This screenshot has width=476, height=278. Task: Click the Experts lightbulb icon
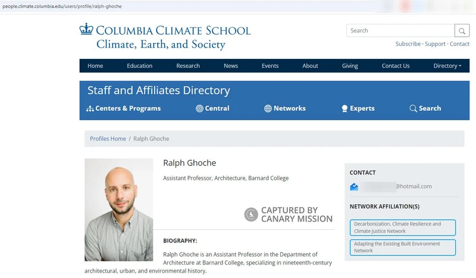pyautogui.click(x=345, y=108)
